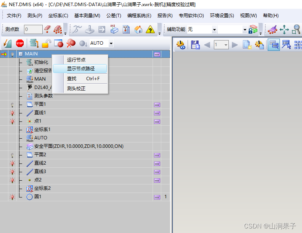The image size is (302, 233).
Task: Open the 坐标系(C) menu
Action: click(58, 16)
